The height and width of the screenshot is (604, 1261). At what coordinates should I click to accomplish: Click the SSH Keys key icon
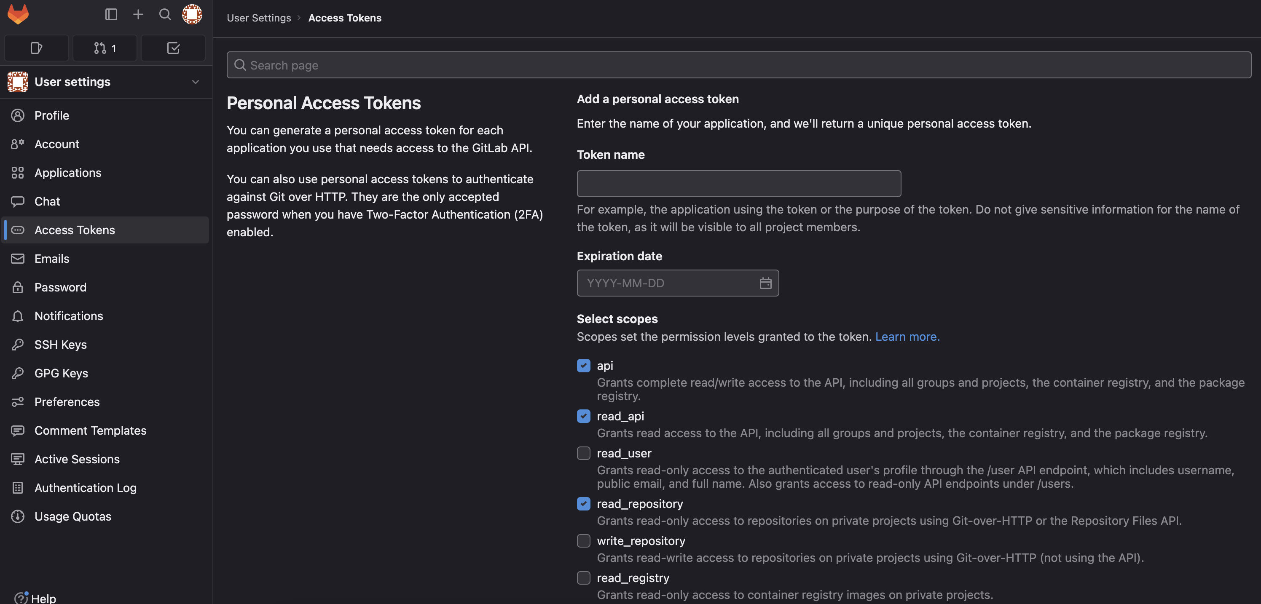coord(18,344)
